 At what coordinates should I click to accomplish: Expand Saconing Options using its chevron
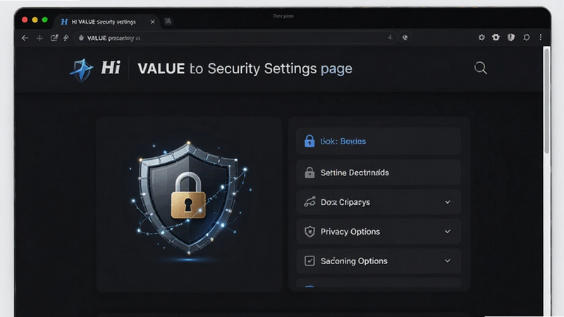[448, 261]
